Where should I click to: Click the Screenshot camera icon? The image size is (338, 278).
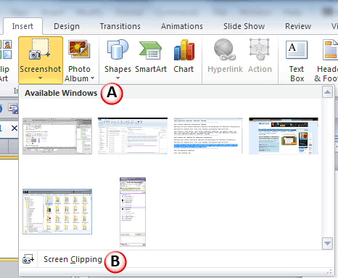[x=40, y=49]
